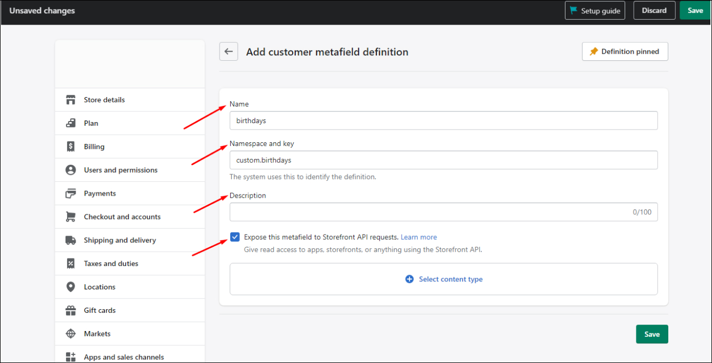Click the pin icon in Definition pinned

594,52
